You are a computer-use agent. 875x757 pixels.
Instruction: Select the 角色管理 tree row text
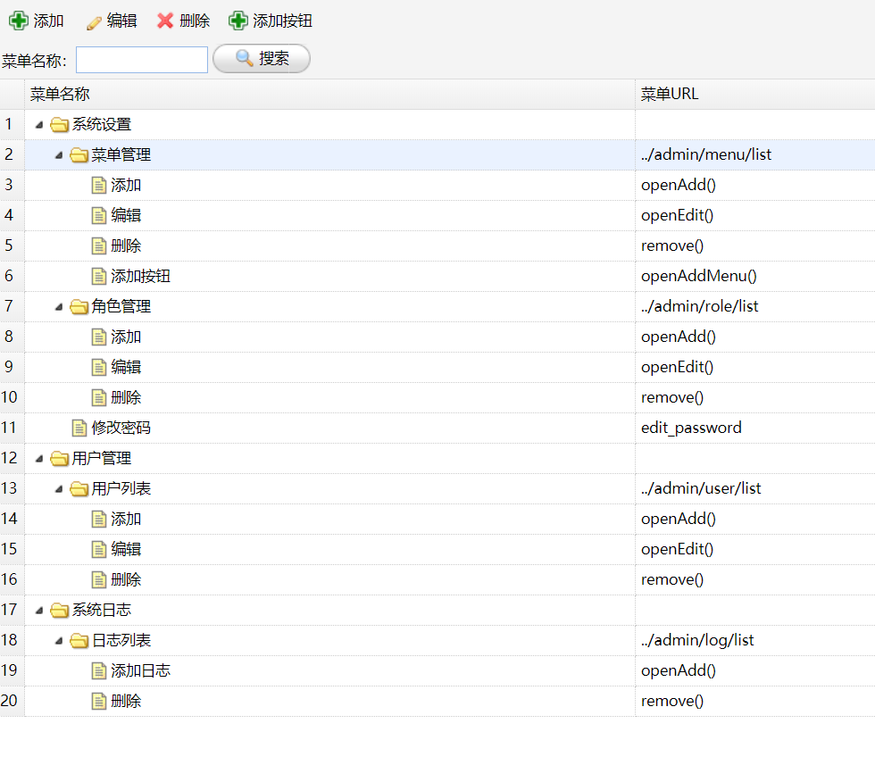point(121,306)
